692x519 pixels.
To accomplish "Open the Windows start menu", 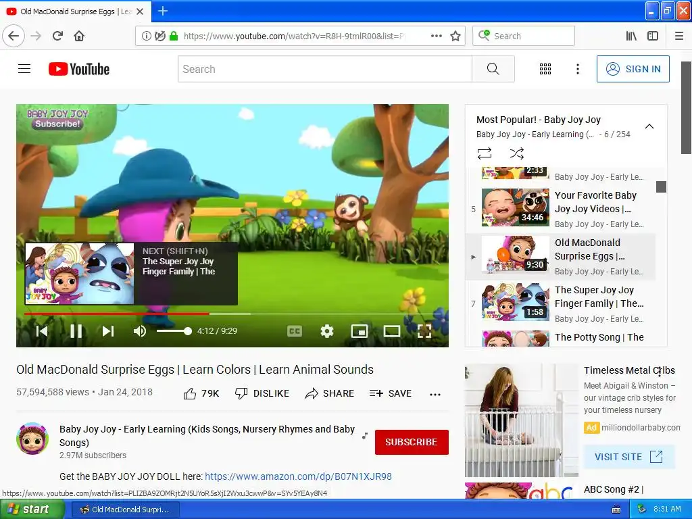I will (x=32, y=510).
